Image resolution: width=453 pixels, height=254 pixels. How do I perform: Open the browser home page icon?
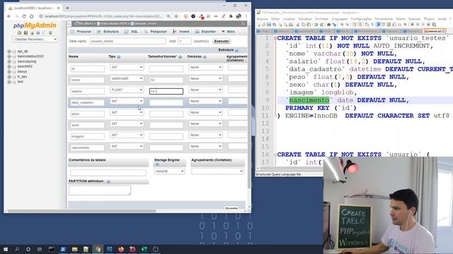[x=31, y=16]
